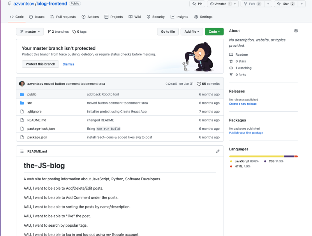This screenshot has width=312, height=236.
Task: View the 0 tags link
Action: 79,32
